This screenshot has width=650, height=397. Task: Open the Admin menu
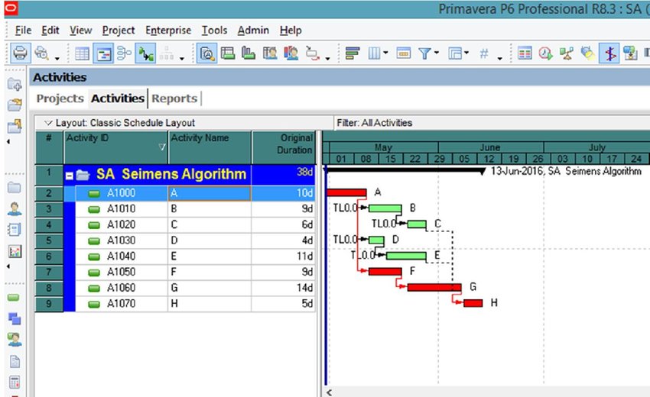pos(253,31)
